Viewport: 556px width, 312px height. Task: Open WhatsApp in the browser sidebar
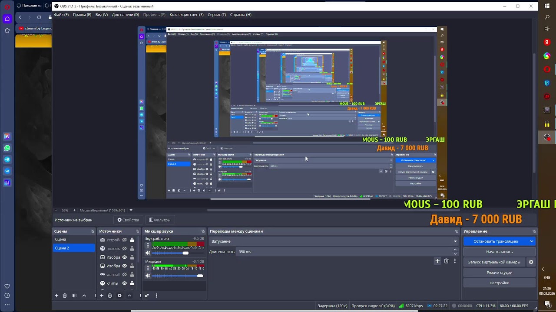pos(7,148)
